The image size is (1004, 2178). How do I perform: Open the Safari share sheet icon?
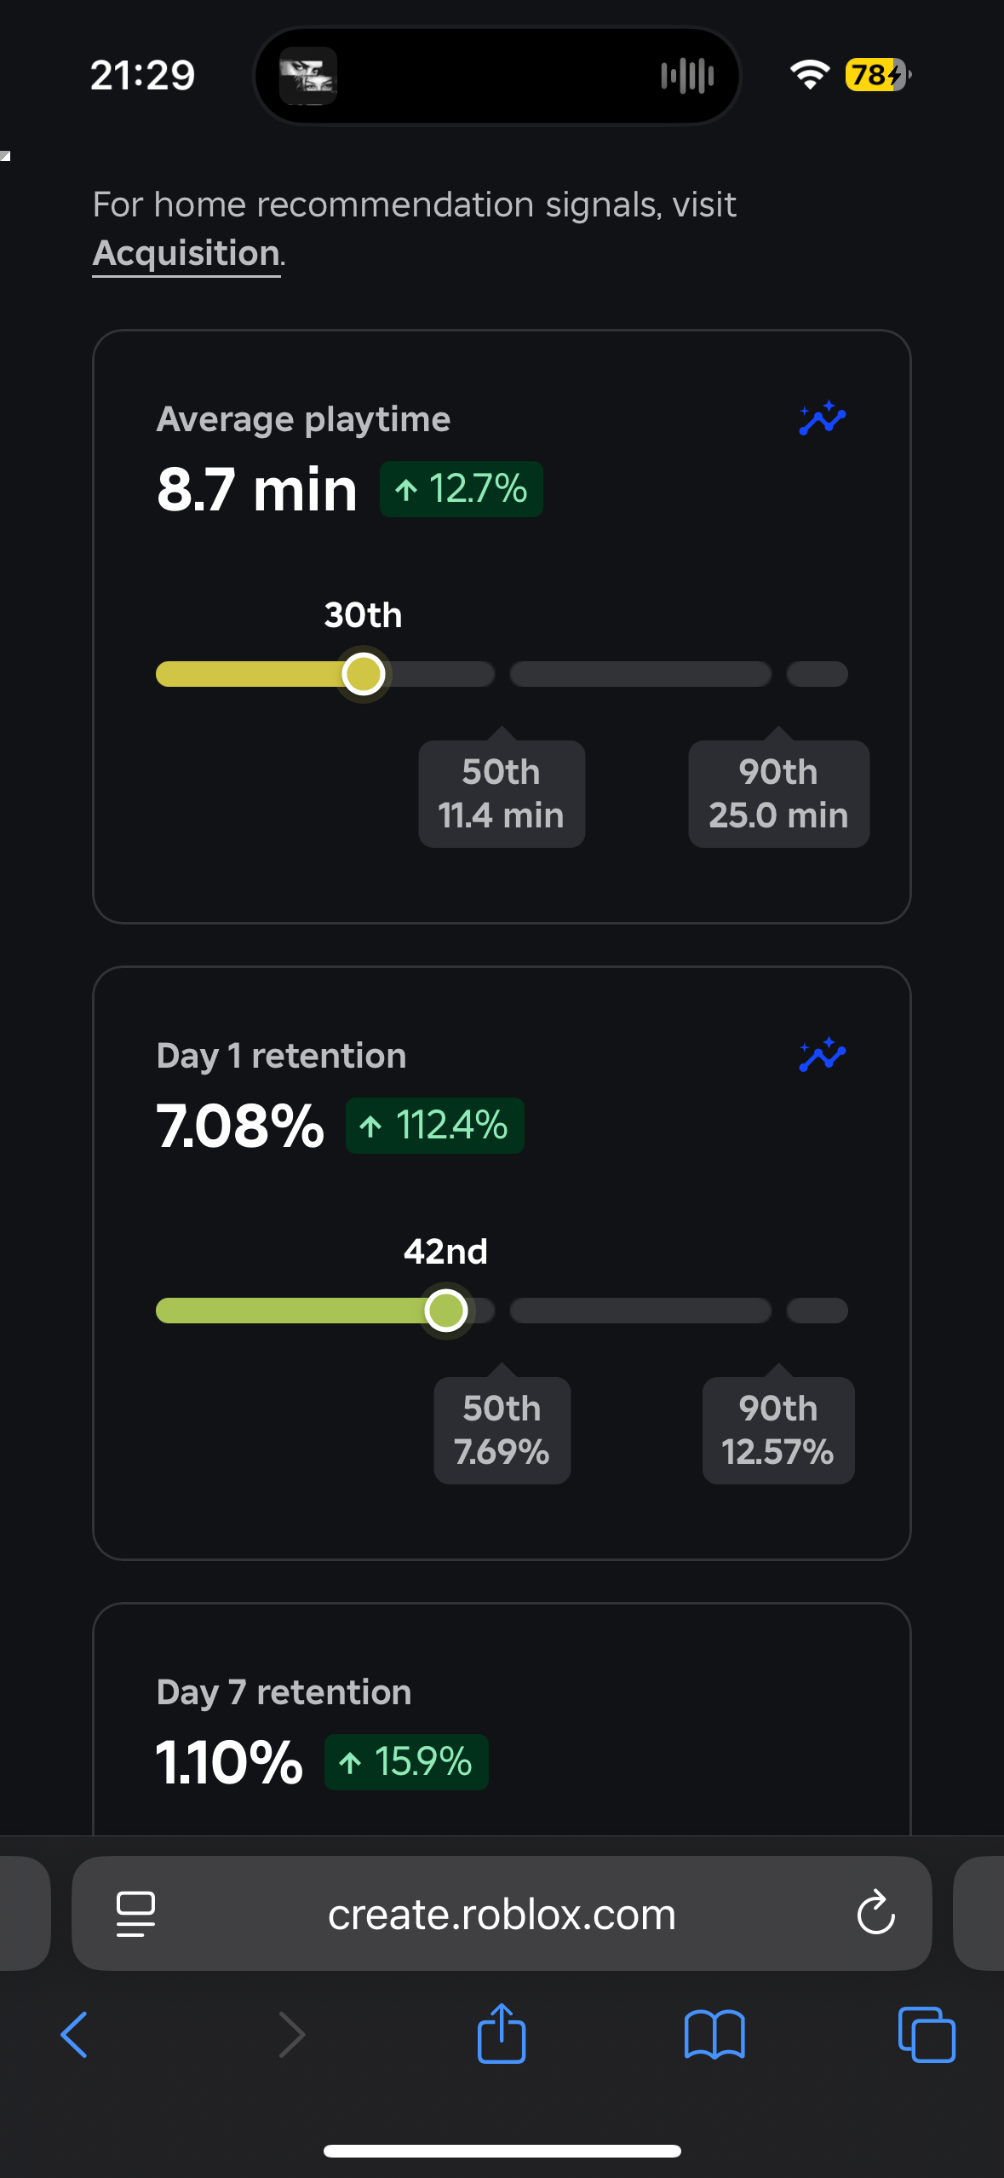[502, 2032]
